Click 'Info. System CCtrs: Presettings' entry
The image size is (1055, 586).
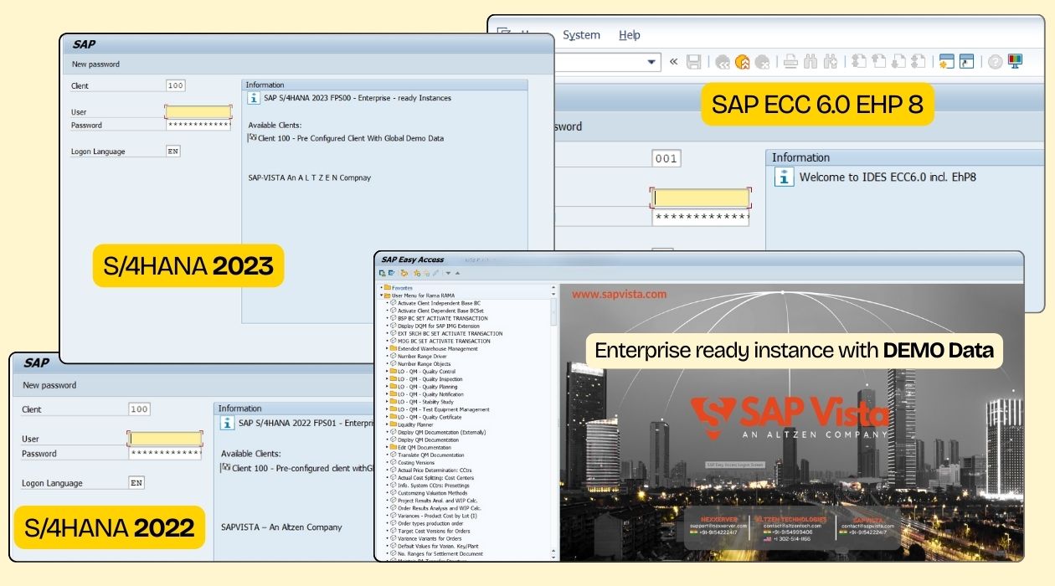(x=434, y=486)
